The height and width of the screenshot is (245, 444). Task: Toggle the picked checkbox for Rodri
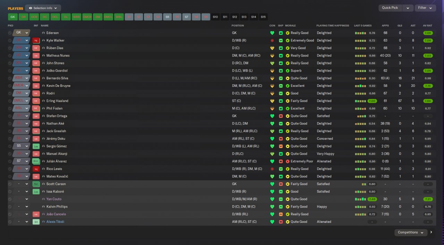(10, 93)
